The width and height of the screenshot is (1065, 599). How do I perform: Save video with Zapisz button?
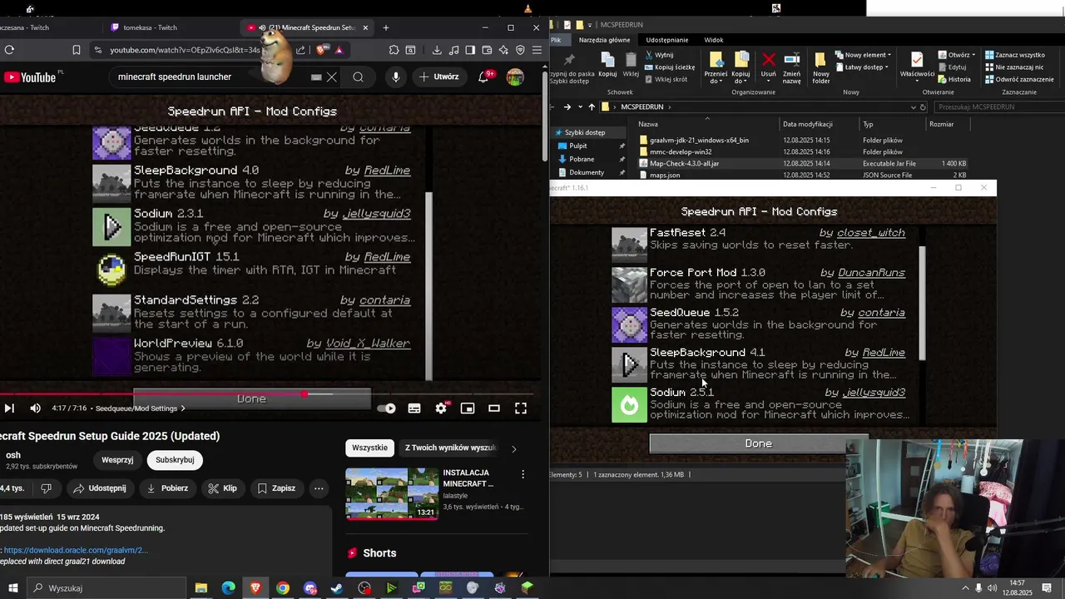pos(276,488)
